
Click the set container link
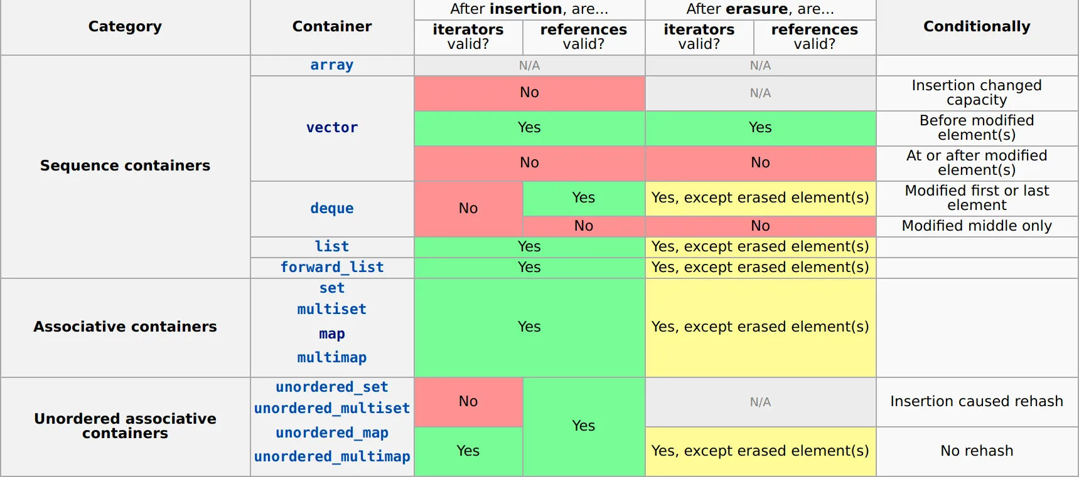pos(331,288)
